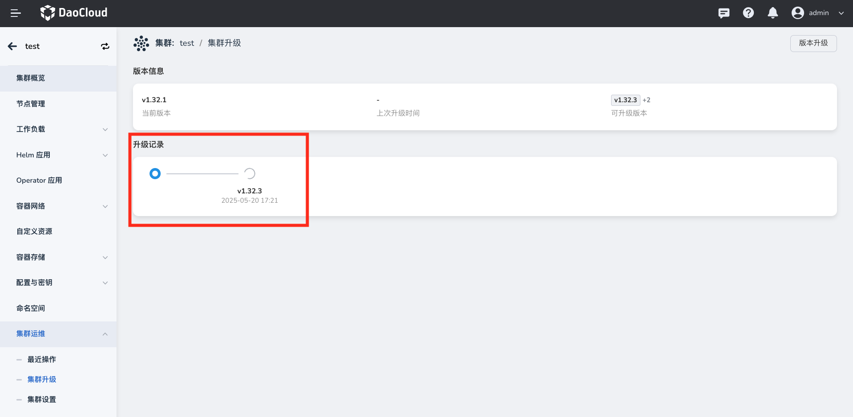Click the test breadcrumb link

click(x=187, y=43)
